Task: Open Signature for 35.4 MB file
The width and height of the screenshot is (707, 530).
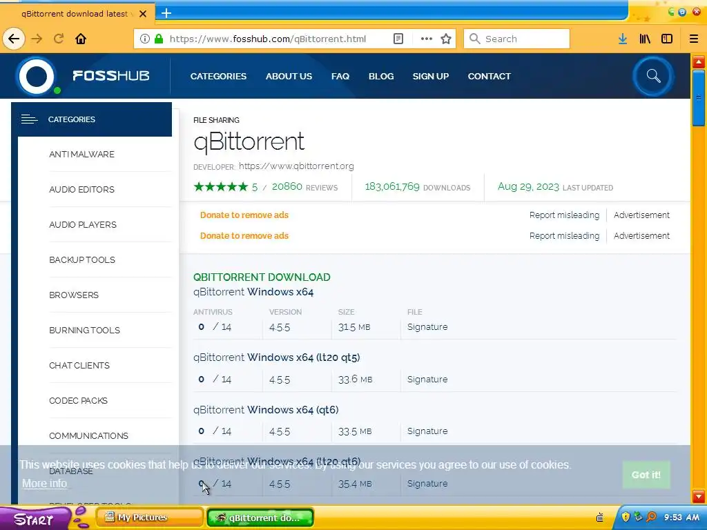Action: coord(427,483)
